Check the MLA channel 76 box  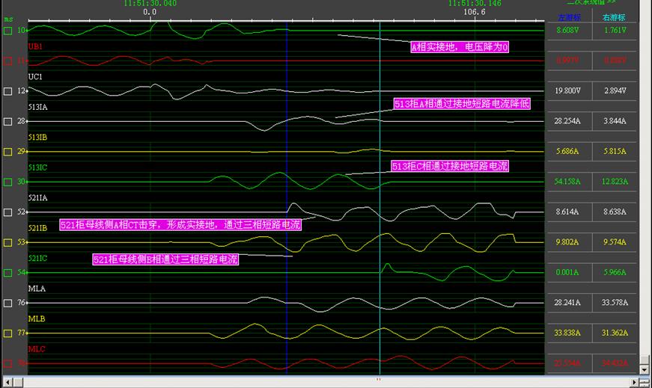pyautogui.click(x=7, y=303)
